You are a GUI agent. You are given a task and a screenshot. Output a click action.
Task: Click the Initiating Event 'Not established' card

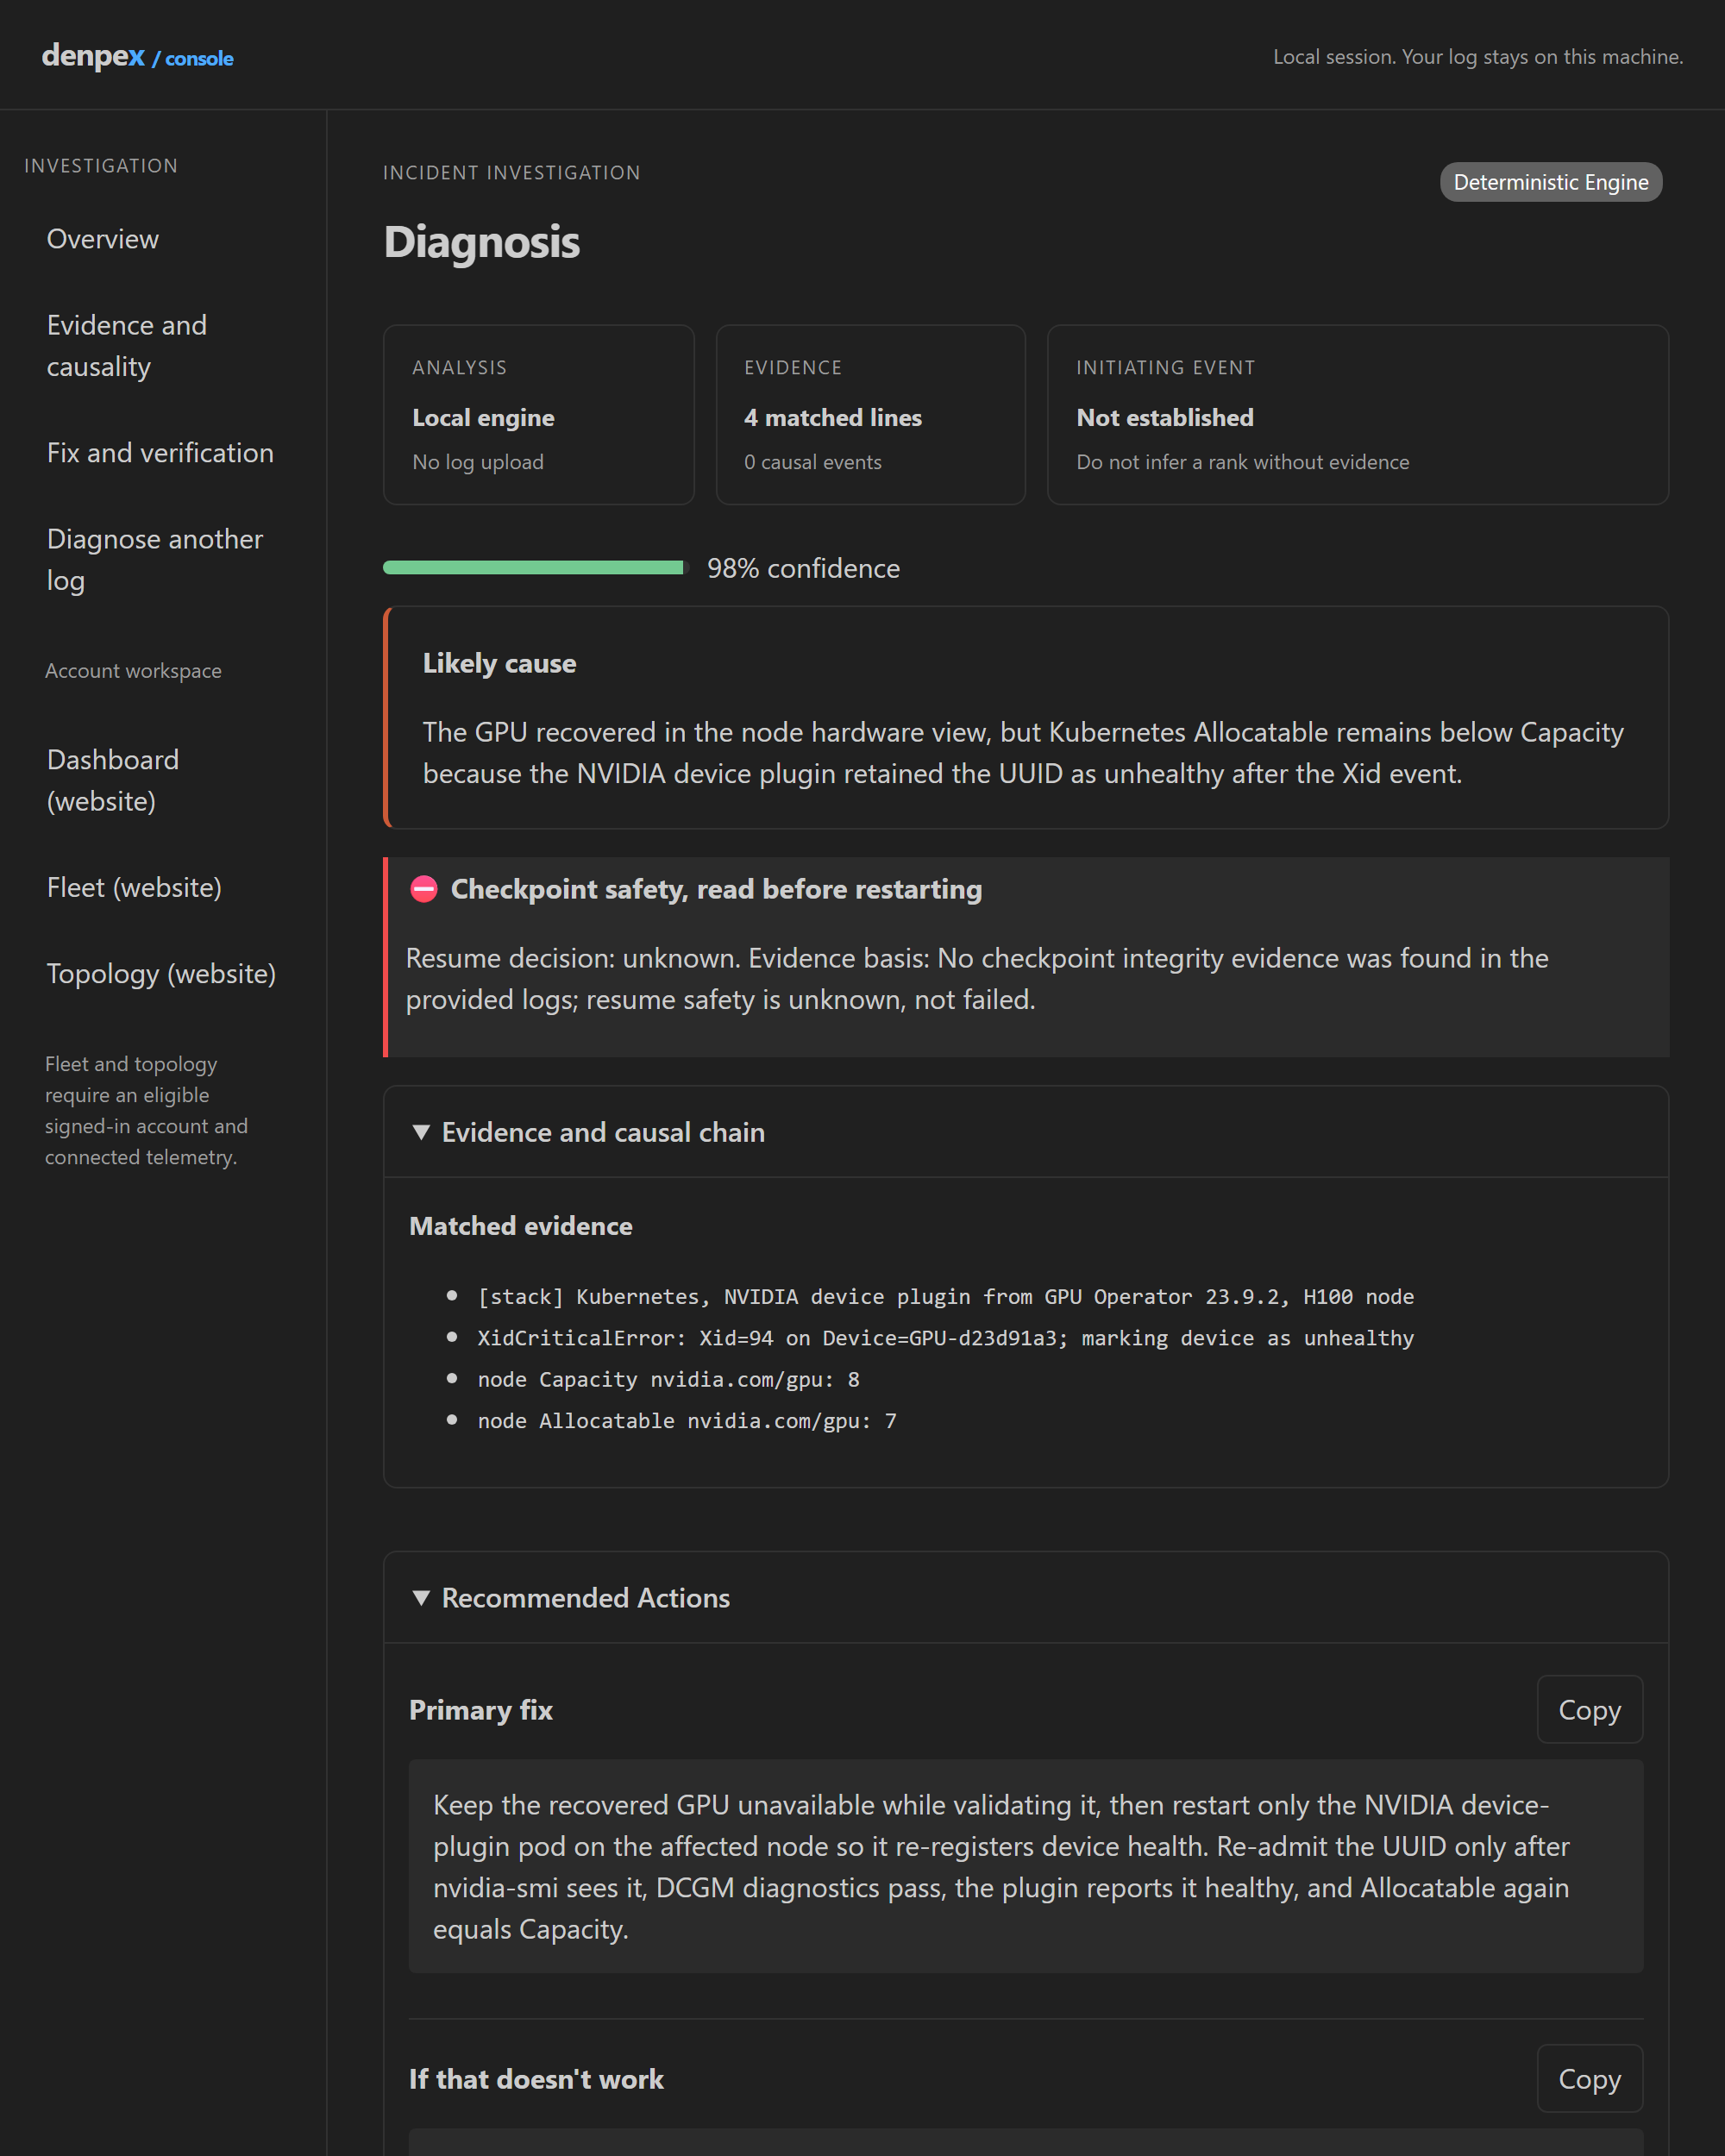point(1357,414)
